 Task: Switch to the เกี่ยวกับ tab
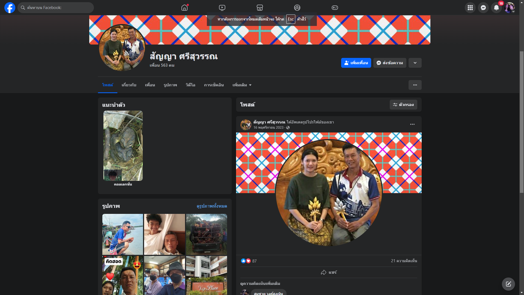pyautogui.click(x=129, y=85)
